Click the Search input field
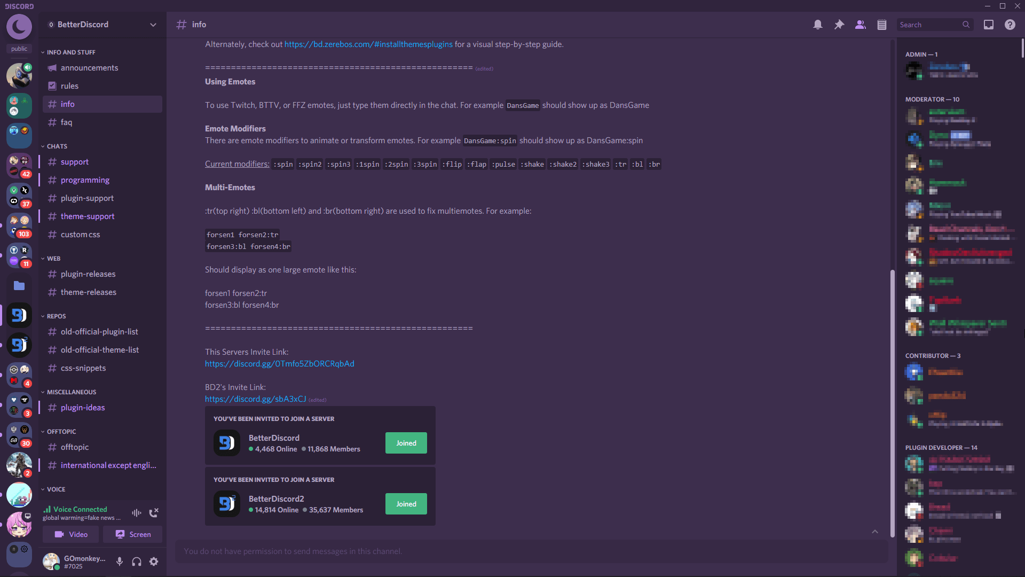This screenshot has height=577, width=1025. (929, 25)
